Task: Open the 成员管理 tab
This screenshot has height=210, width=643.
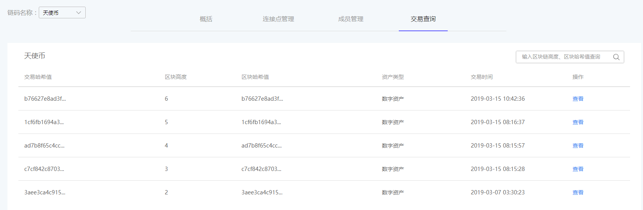Action: (x=351, y=19)
